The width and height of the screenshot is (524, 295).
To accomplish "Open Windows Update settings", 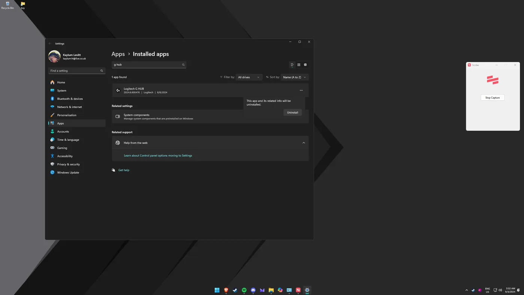I will (77, 173).
